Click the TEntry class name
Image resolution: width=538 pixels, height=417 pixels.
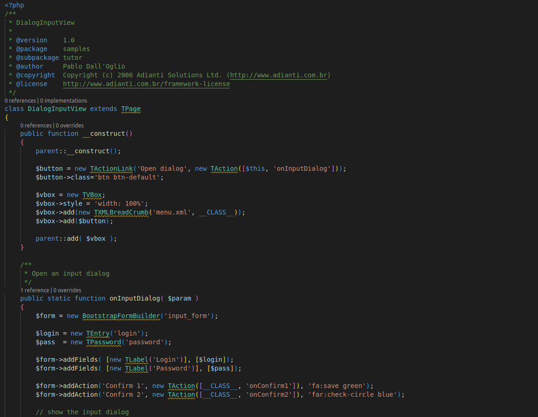[x=97, y=333]
